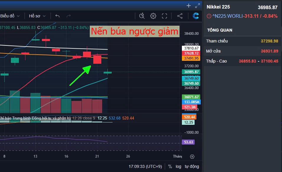
Task: Click the green 36071.67 price label
Action: tap(191, 97)
